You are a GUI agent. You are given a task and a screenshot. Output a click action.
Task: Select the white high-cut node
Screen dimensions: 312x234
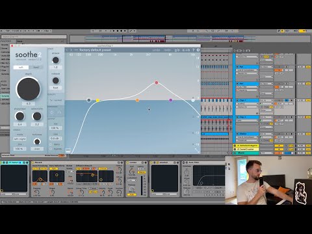tap(193, 100)
